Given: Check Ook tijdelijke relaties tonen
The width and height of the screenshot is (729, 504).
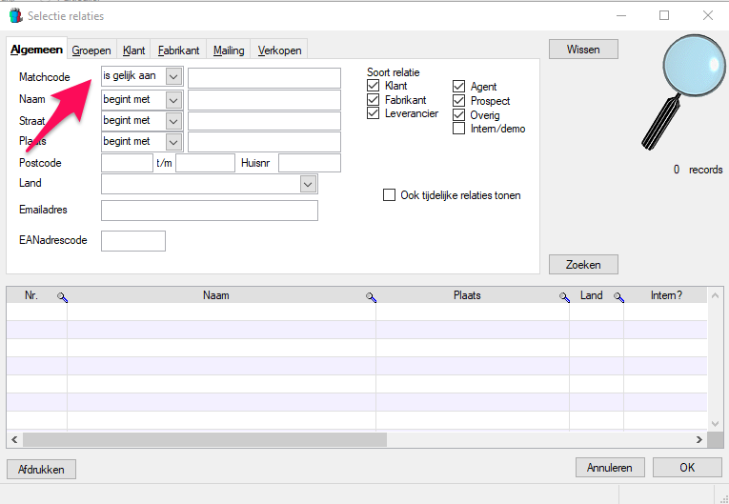Looking at the screenshot, I should point(389,194).
